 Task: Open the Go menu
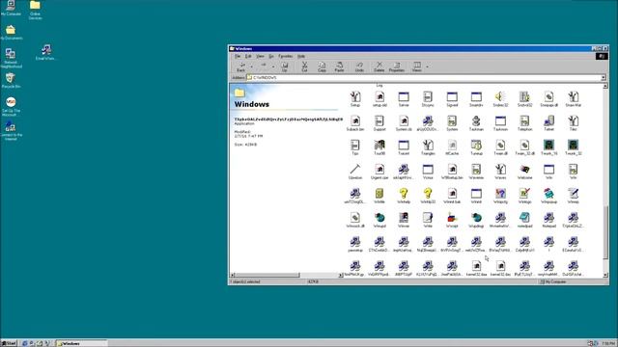[x=271, y=56]
